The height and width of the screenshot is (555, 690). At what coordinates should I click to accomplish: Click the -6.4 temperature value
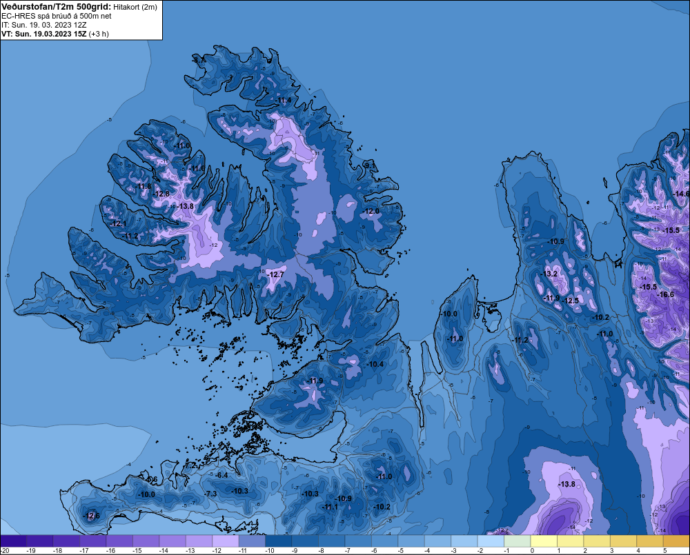coord(221,476)
